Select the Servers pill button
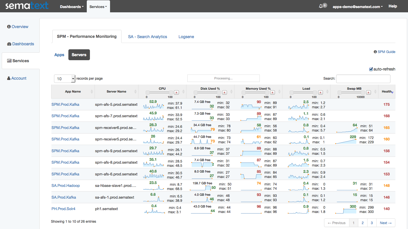Viewport: 408px width, 229px height. tap(79, 55)
